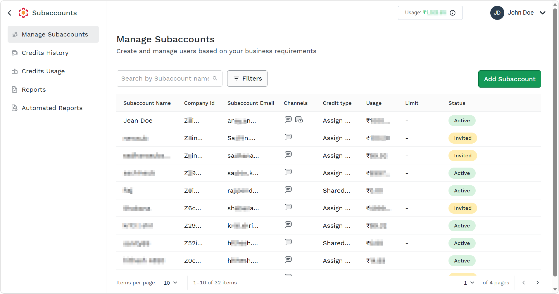Click Shared... credit type in Z52i... row
This screenshot has height=294, width=559.
[x=337, y=243]
